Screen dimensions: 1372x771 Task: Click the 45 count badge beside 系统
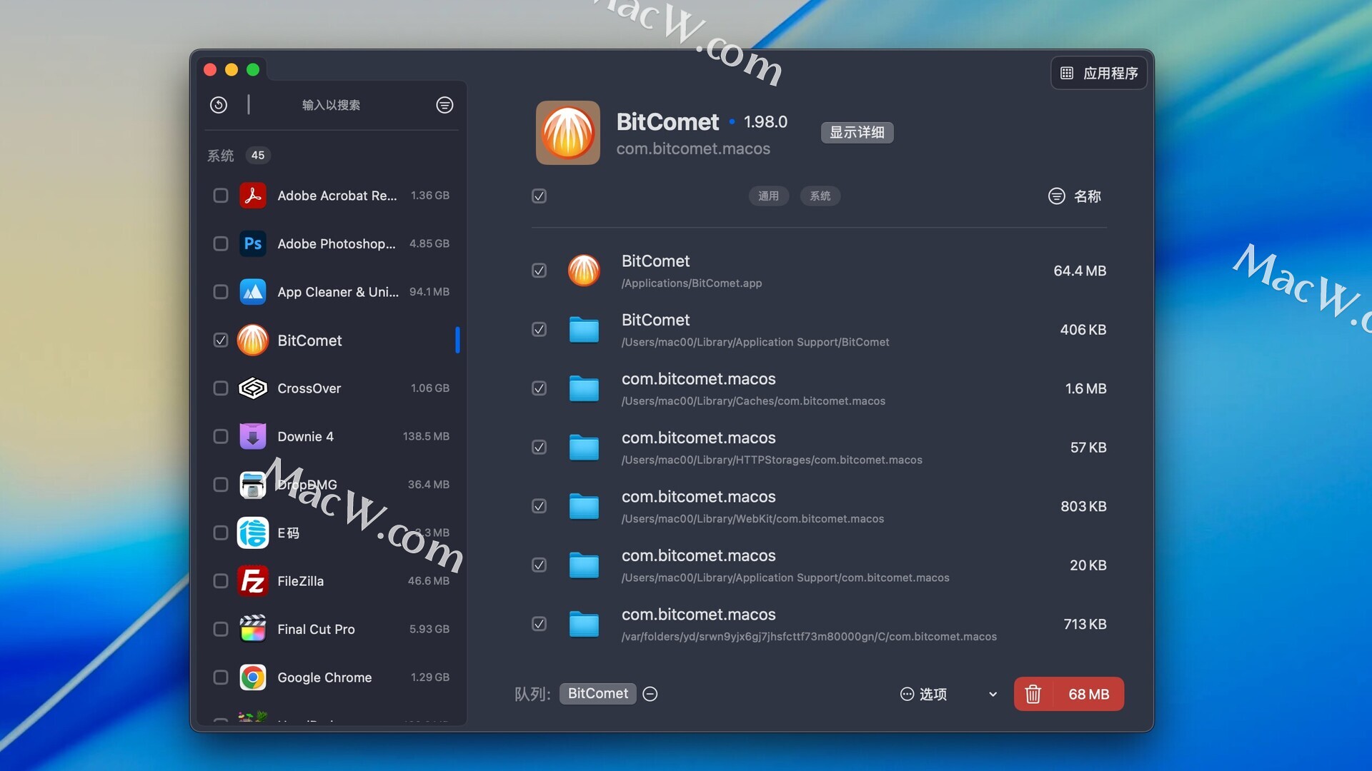258,155
